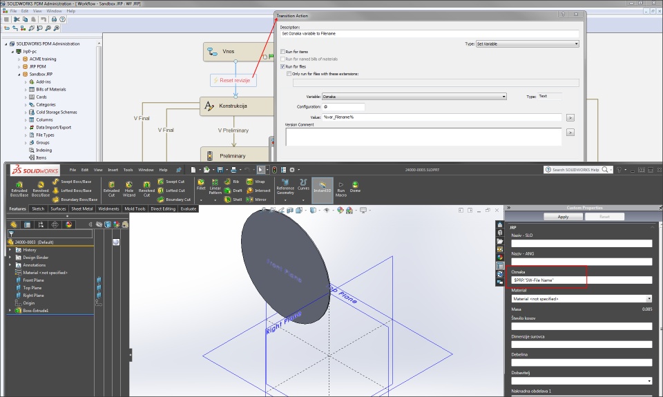
Task: Switch to Evaluate tab
Action: point(188,209)
